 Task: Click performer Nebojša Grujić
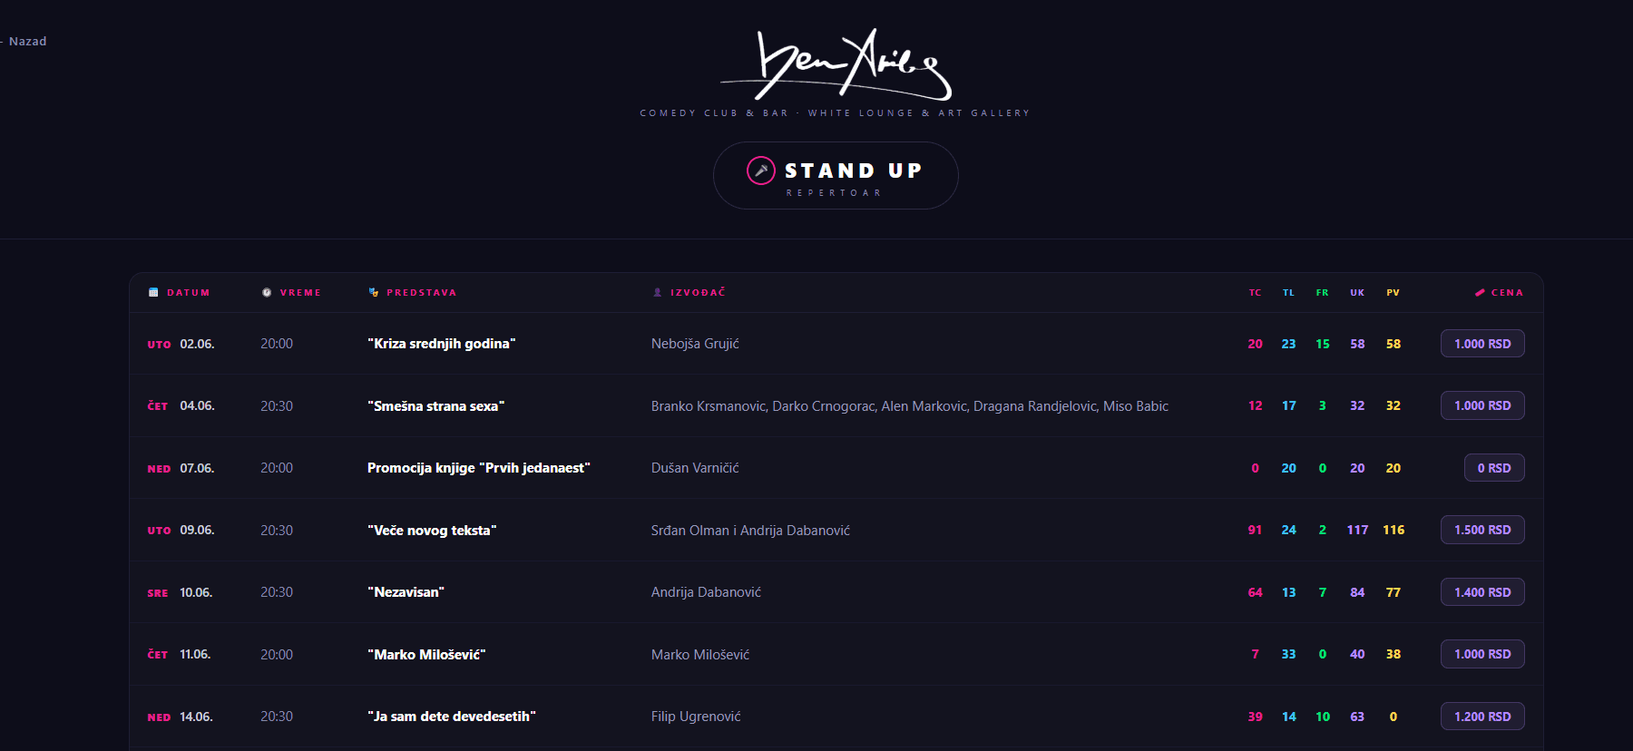(695, 344)
